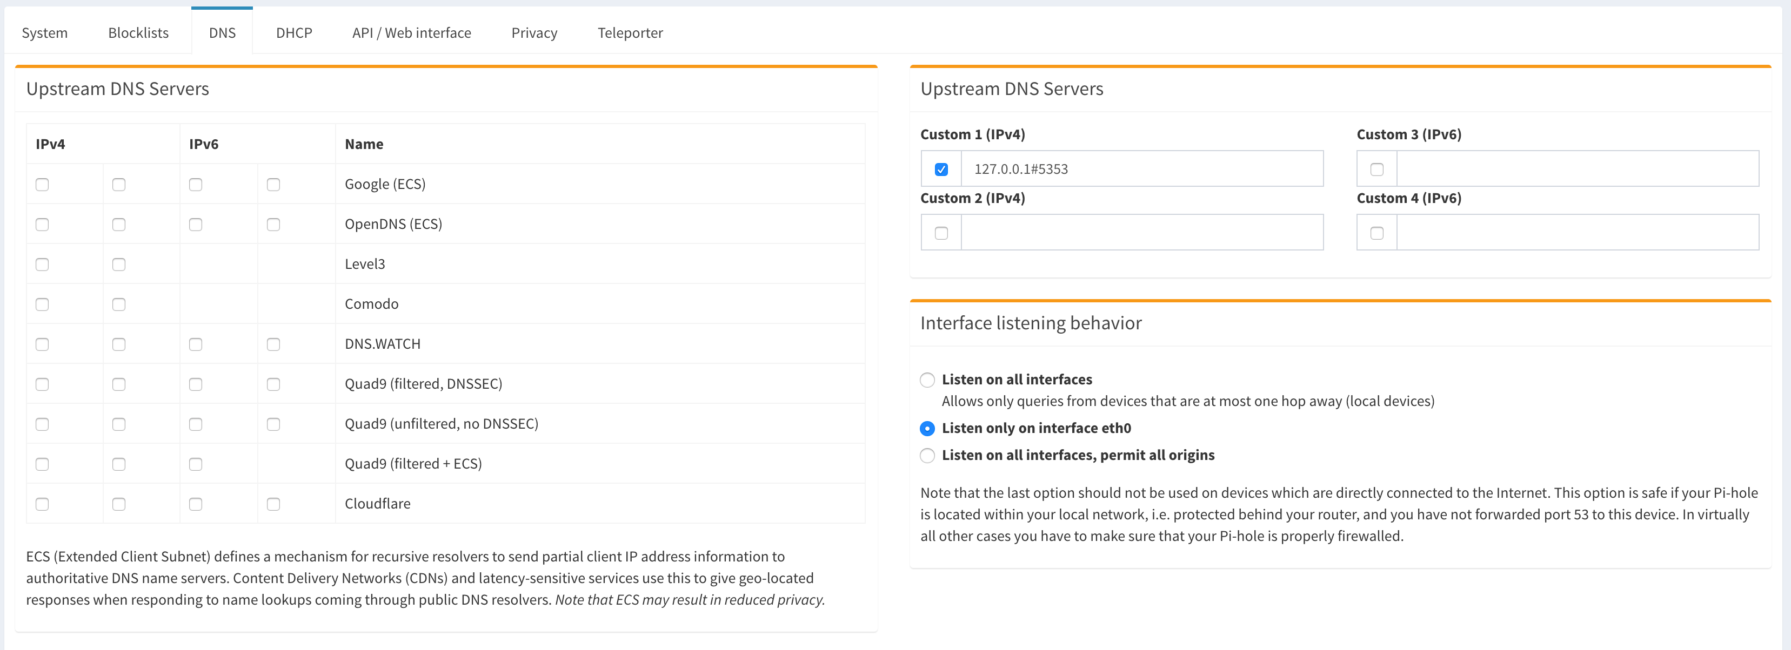Click the Cloudflare server name
Screen dimensions: 1791x650
click(x=378, y=504)
